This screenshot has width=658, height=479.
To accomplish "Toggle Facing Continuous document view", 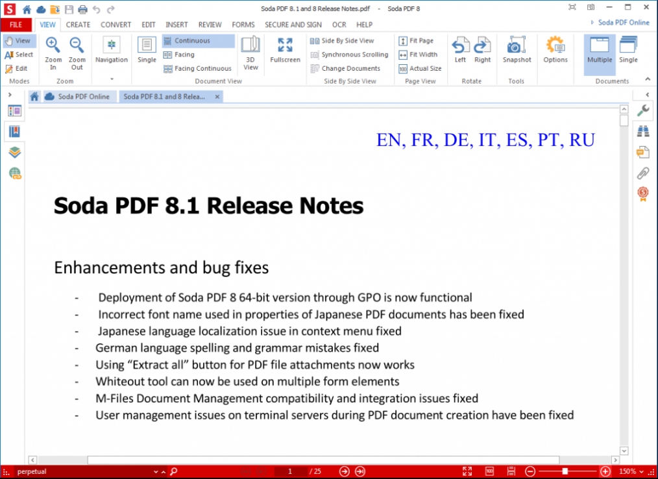I will pyautogui.click(x=197, y=68).
